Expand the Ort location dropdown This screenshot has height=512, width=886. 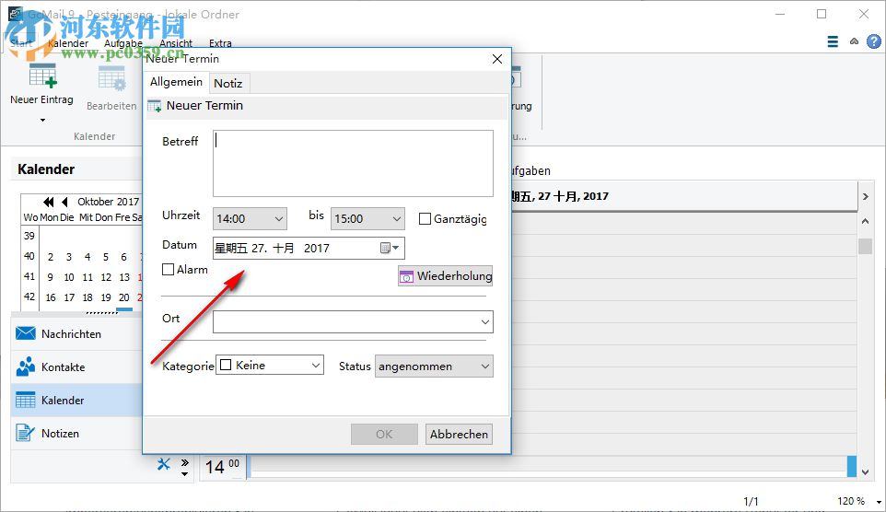[x=484, y=322]
